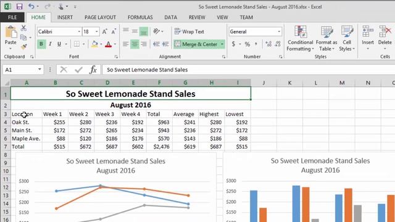The width and height of the screenshot is (395, 222).
Task: Open the Font dialog launcher
Action: [116, 57]
